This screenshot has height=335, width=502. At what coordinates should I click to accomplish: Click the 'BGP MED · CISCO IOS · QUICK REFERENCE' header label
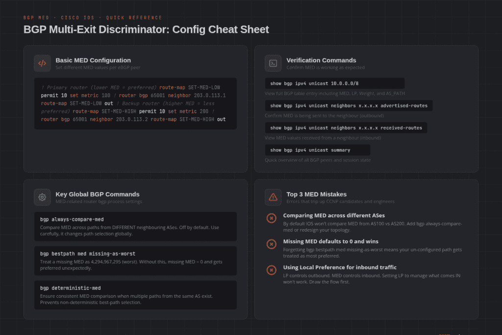click(x=93, y=18)
